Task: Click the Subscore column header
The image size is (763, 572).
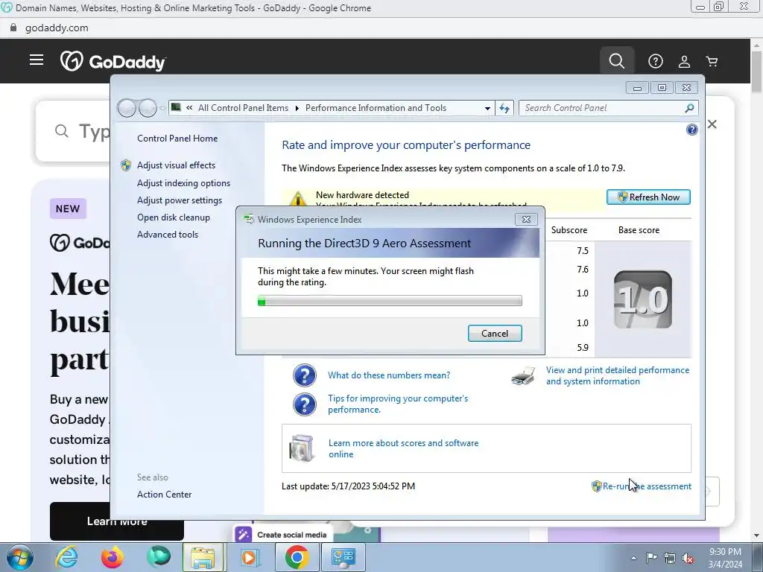Action: (x=569, y=230)
